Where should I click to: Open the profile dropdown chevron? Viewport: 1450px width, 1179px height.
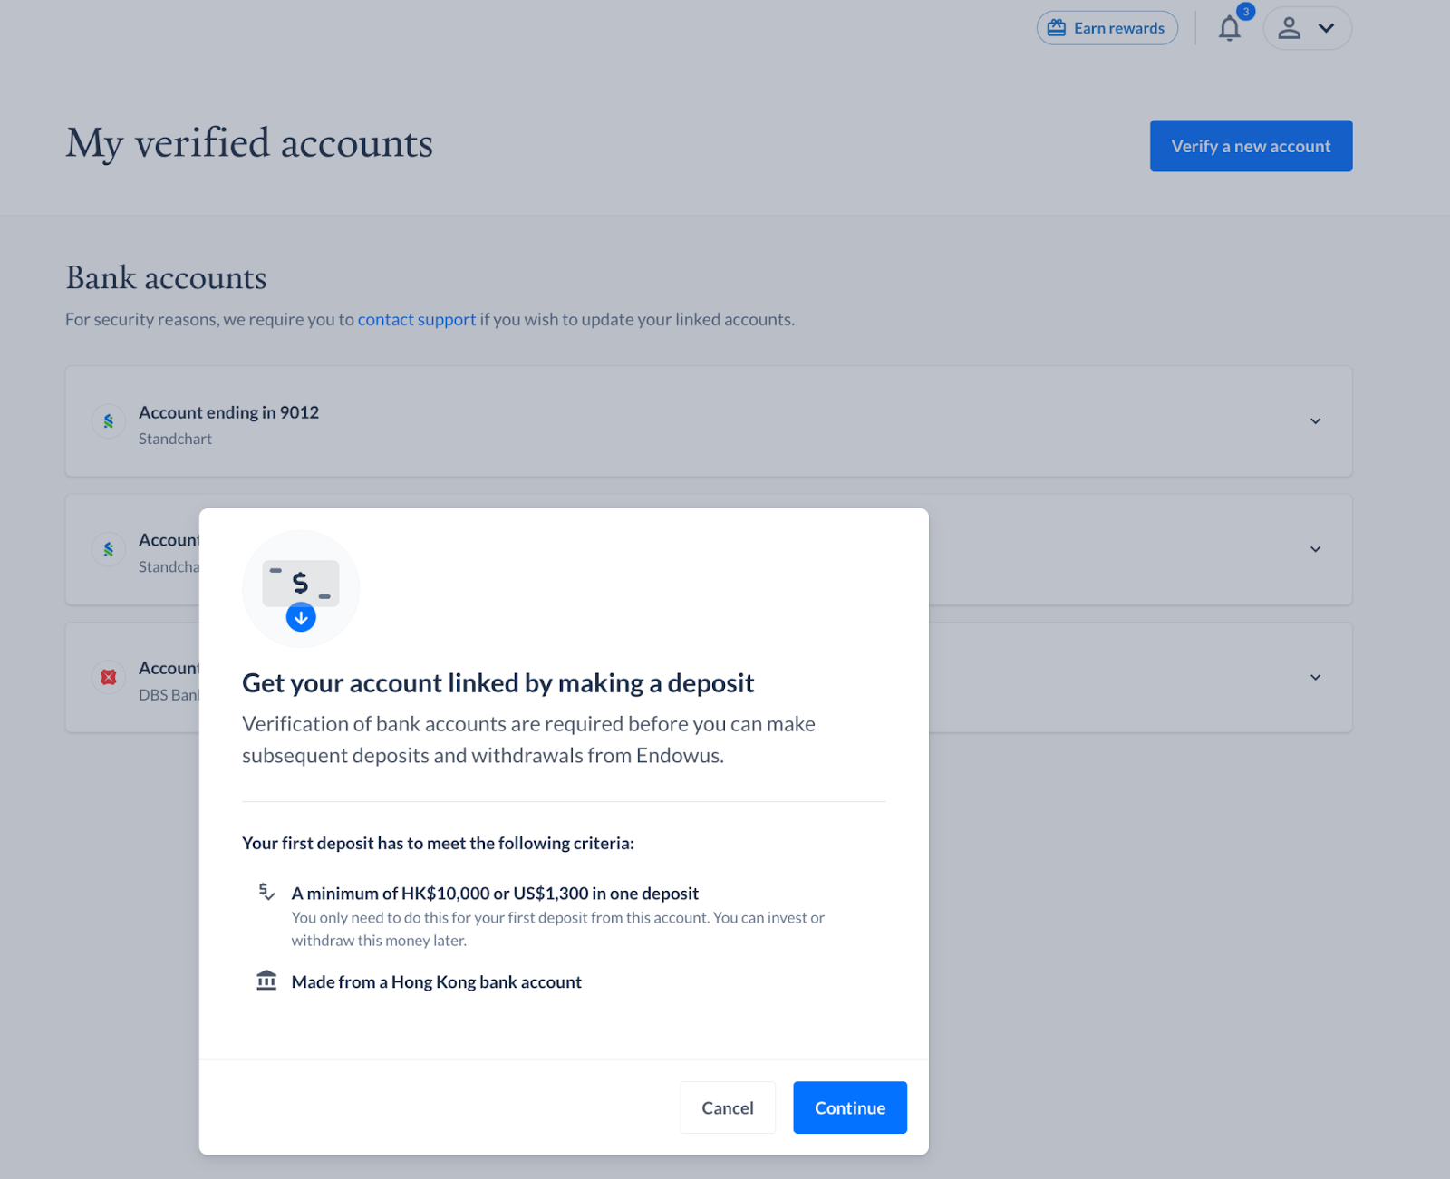[1326, 28]
